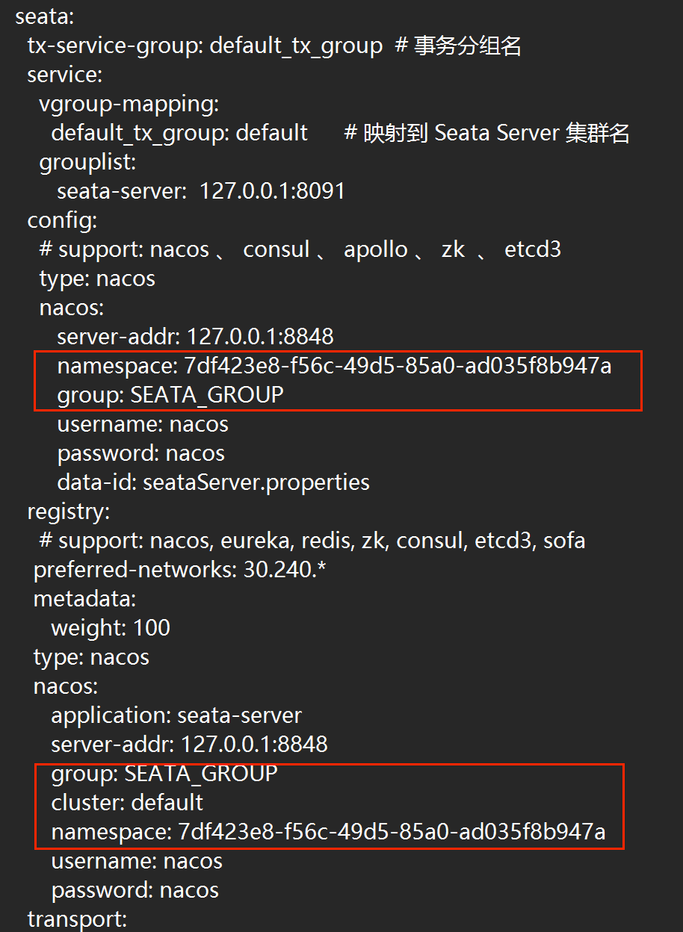Screen dimensions: 683x932
Task: Click the top-level 'seata:' key
Action: 44,16
